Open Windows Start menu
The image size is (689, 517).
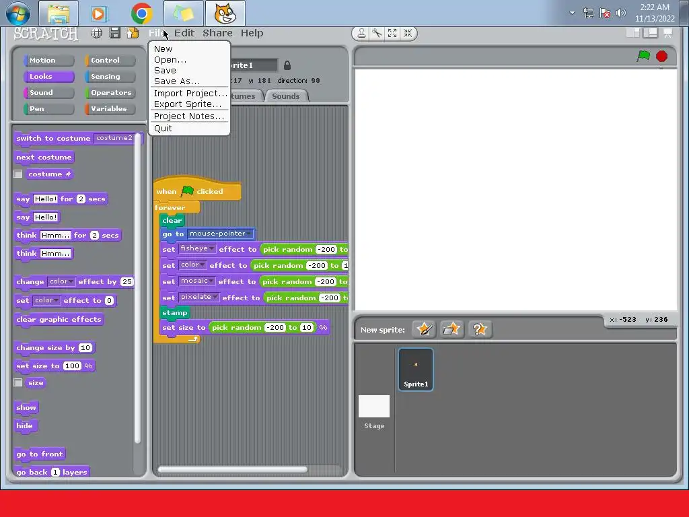[18, 13]
